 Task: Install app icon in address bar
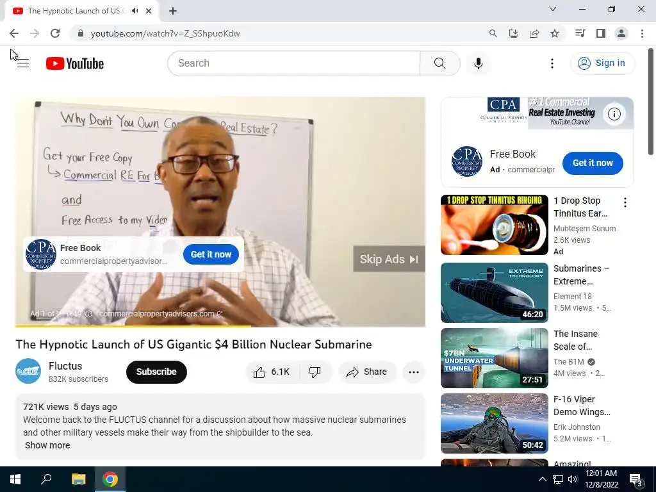513,33
